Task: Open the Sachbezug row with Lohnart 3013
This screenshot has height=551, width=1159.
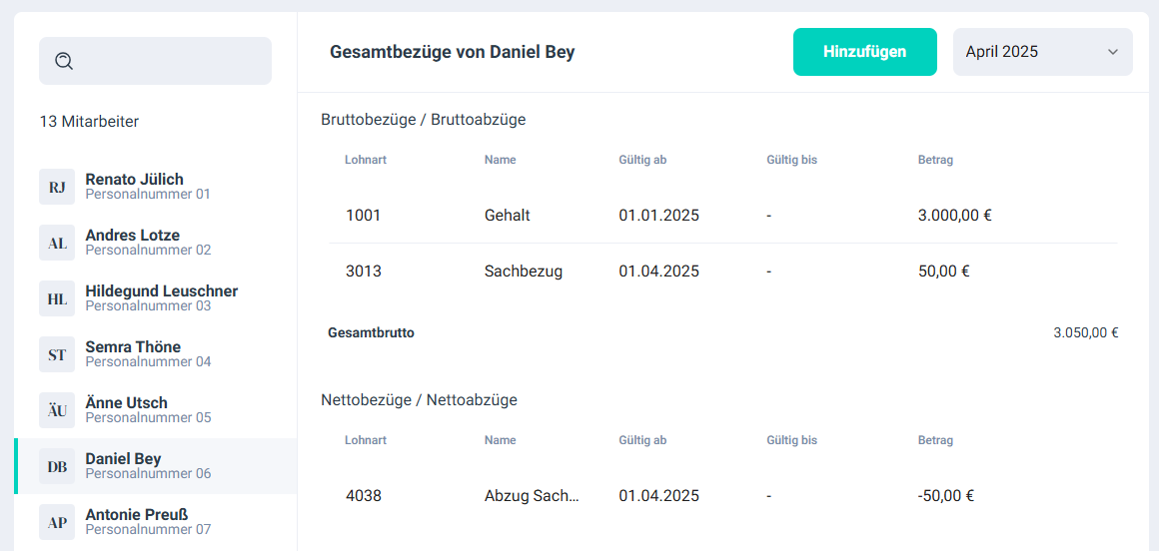Action: tap(721, 271)
